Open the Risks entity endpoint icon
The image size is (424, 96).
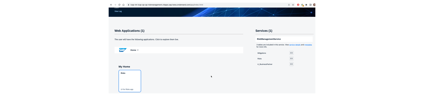point(291,58)
